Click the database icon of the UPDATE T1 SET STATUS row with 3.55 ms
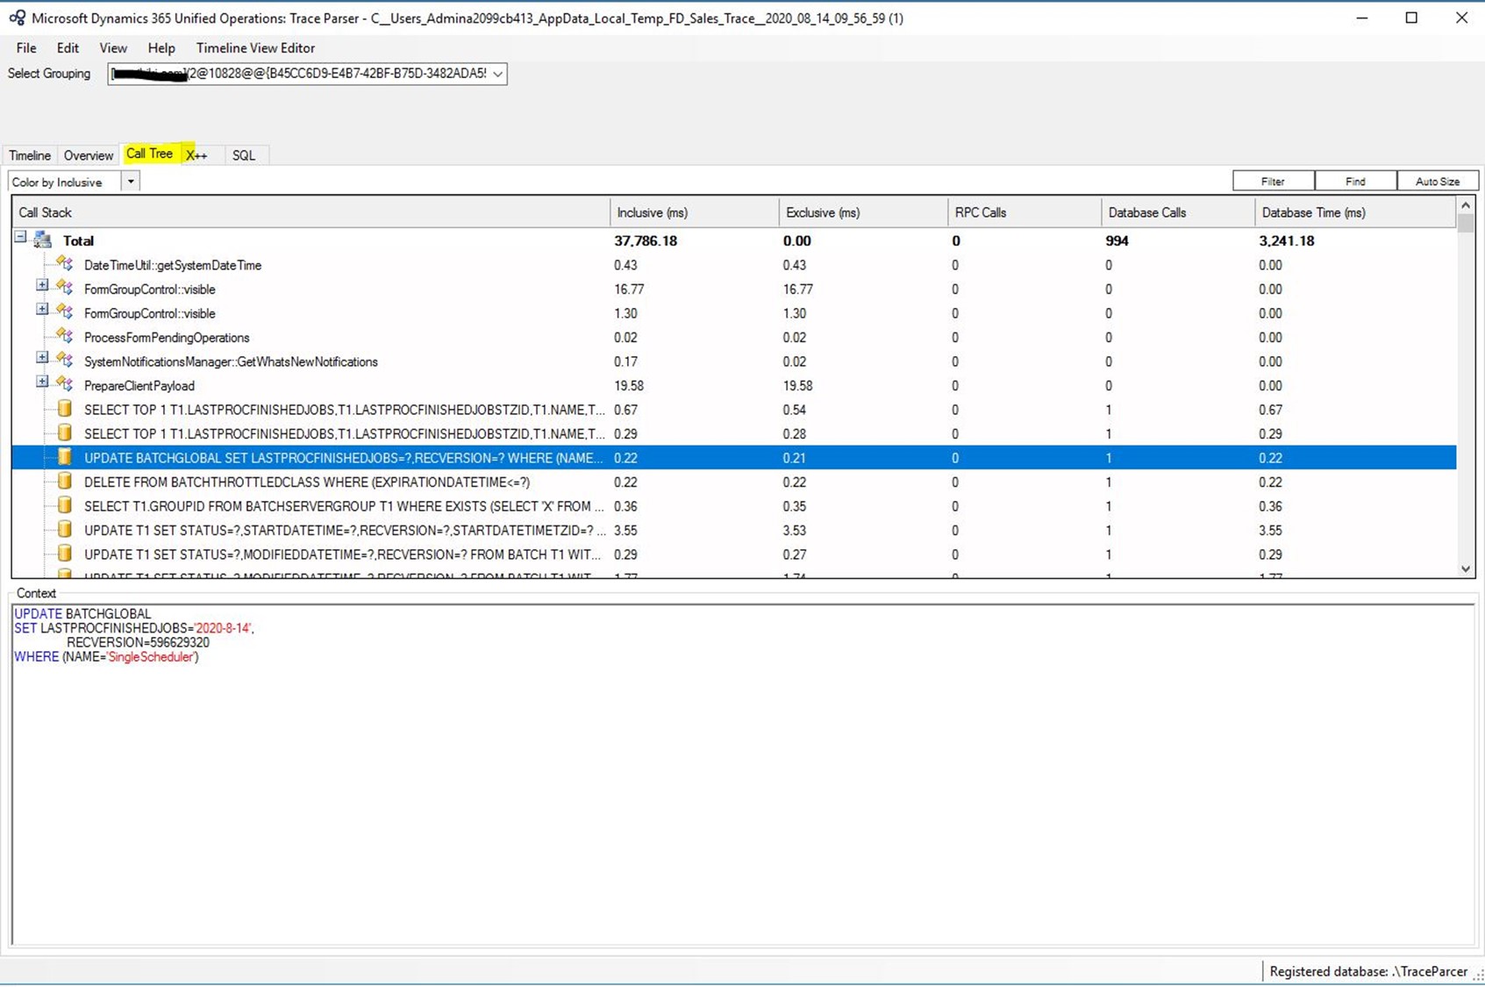Viewport: 1485px width, 987px height. coord(64,530)
